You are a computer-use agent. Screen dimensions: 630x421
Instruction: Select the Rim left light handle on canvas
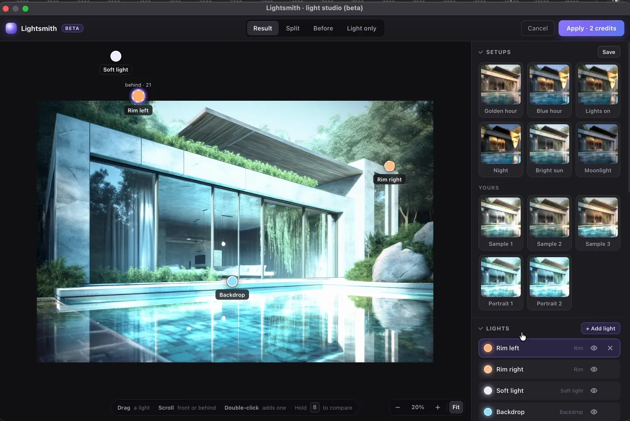(x=138, y=96)
